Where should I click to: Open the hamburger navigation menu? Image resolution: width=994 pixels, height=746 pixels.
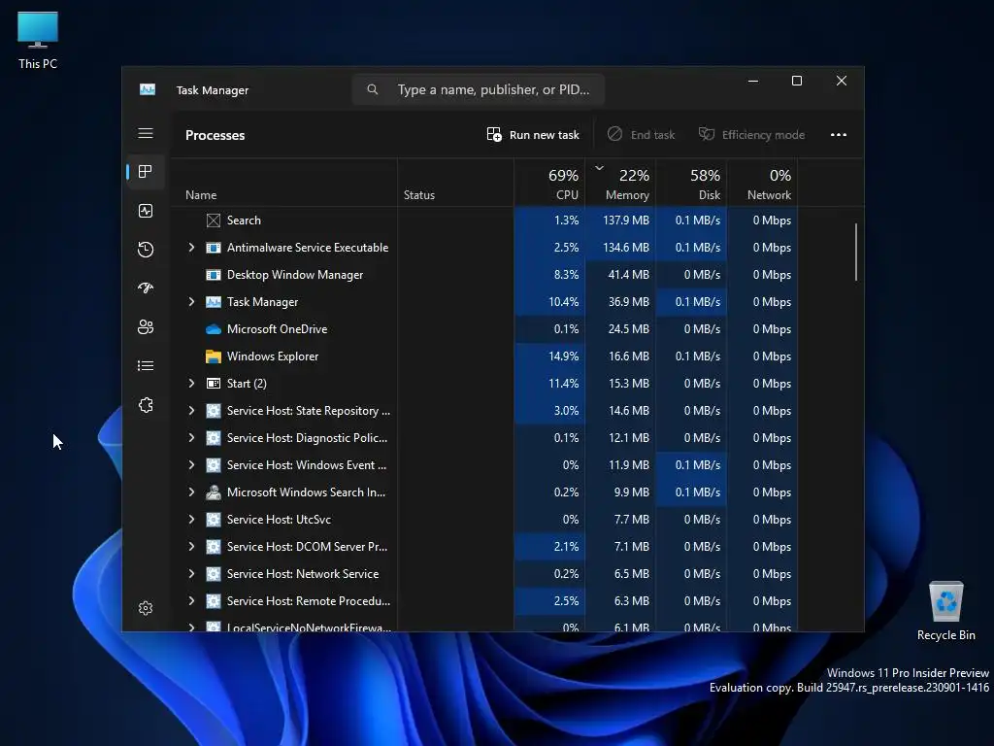[x=146, y=133]
